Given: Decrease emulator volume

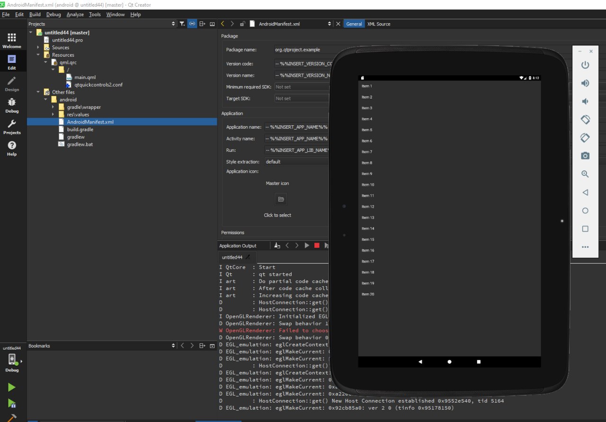Looking at the screenshot, I should tap(585, 101).
